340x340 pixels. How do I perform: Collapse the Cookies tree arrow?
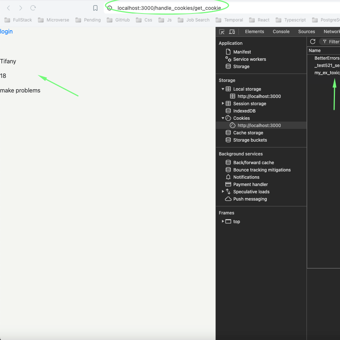coord(223,118)
